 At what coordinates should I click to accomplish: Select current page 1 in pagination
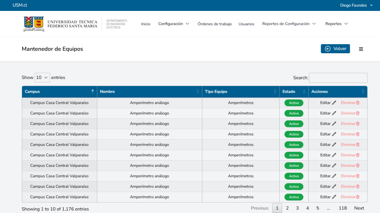(x=277, y=208)
